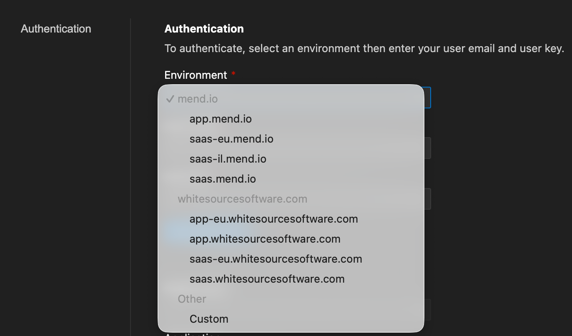The image size is (572, 336).
Task: Choose app-eu.whitesourcesoftware.com environment
Action: coord(273,219)
